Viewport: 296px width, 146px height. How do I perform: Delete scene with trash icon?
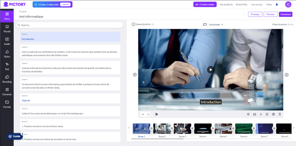coord(280,114)
